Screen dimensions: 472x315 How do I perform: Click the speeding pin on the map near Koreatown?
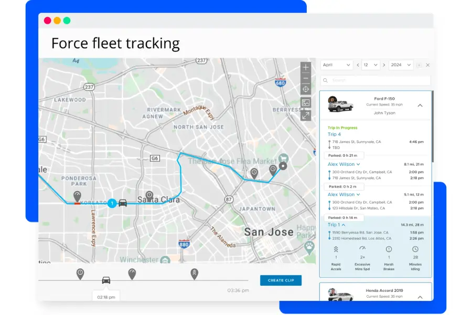(x=78, y=196)
